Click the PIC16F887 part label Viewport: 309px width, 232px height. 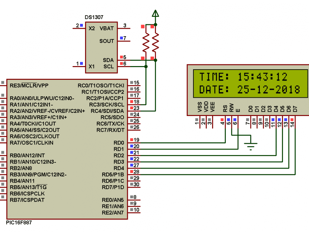coord(19,223)
